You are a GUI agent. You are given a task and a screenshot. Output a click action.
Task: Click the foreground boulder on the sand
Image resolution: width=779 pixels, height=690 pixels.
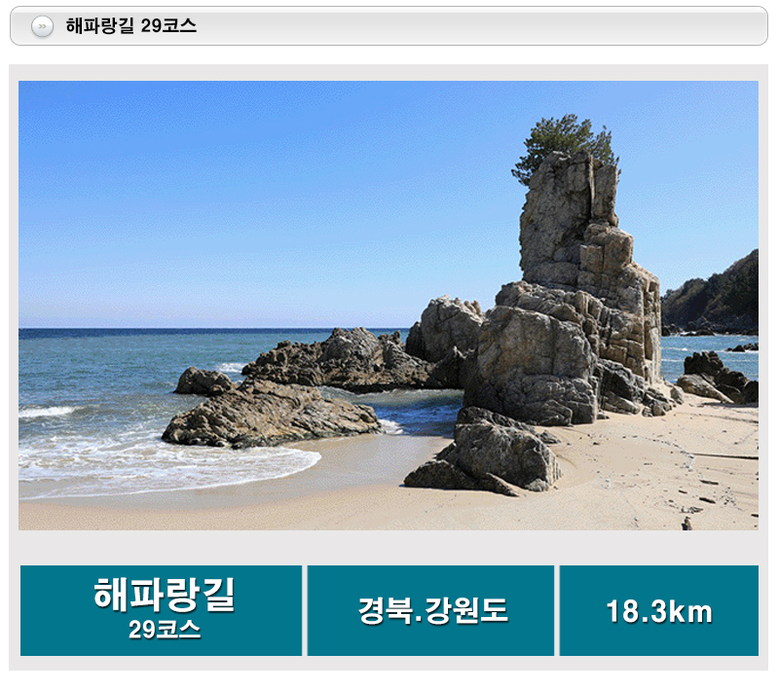pos(490,454)
